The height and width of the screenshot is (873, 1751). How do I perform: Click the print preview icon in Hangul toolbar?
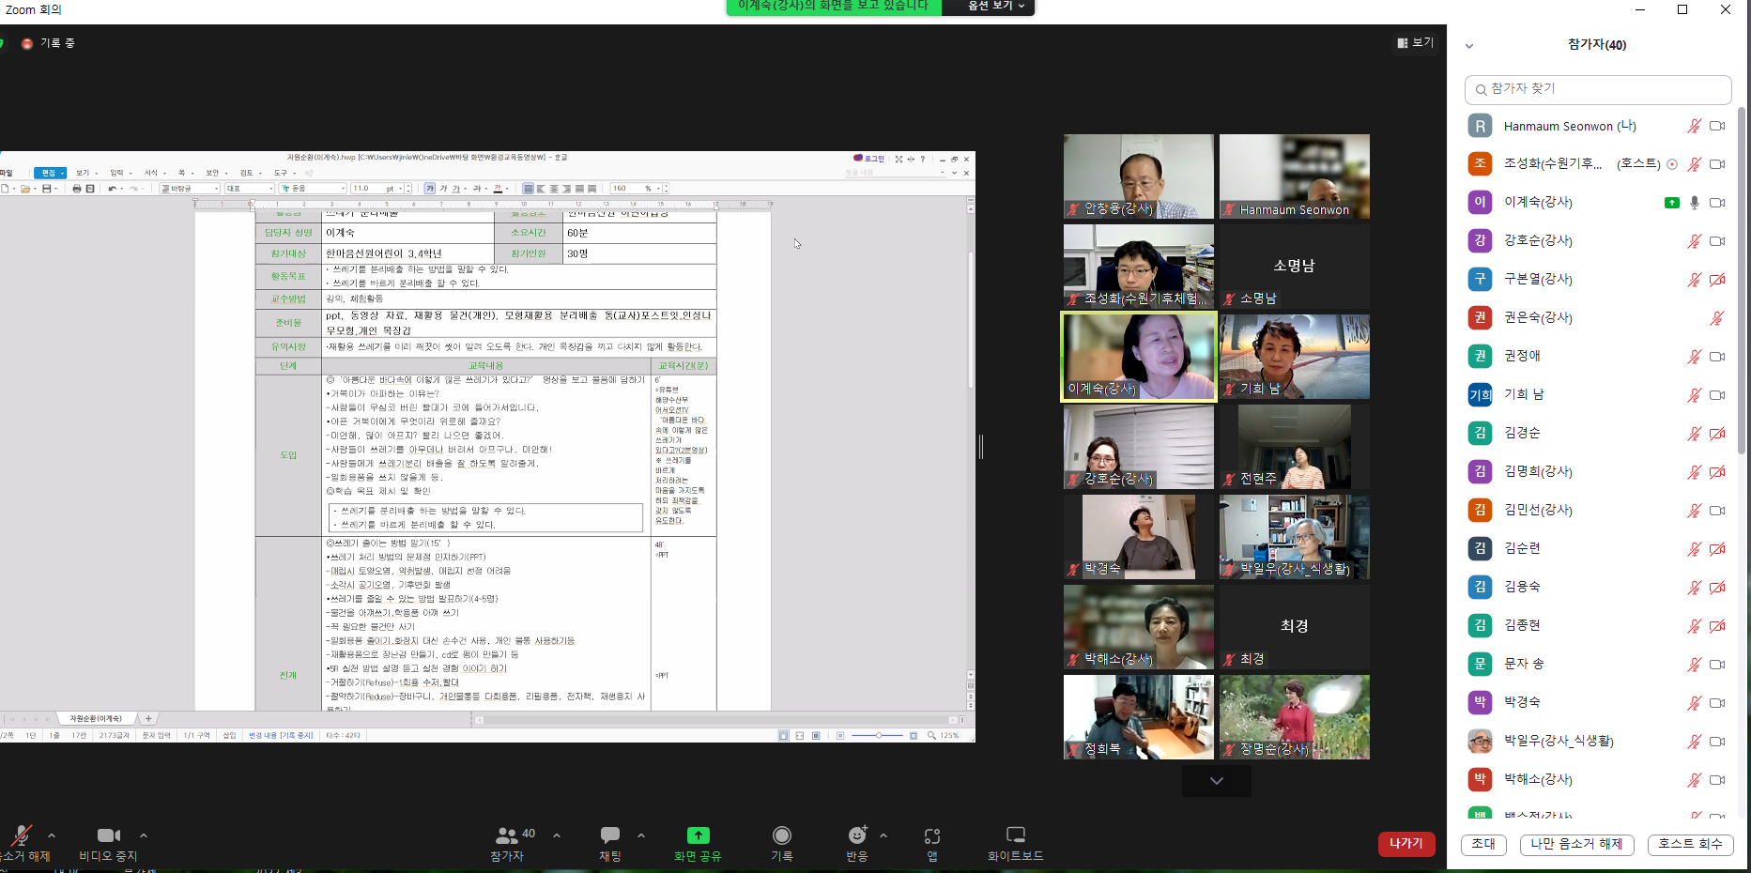pos(90,189)
